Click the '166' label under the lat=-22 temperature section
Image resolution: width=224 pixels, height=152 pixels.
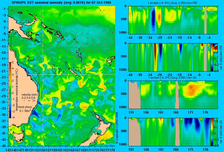coord(176,112)
